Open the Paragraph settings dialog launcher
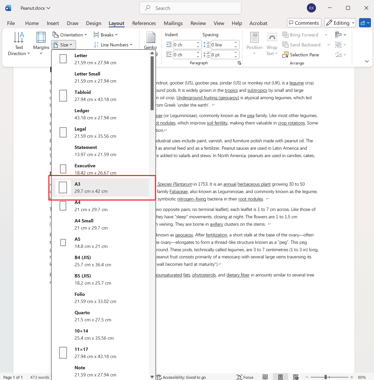The width and height of the screenshot is (374, 380). tap(239, 63)
